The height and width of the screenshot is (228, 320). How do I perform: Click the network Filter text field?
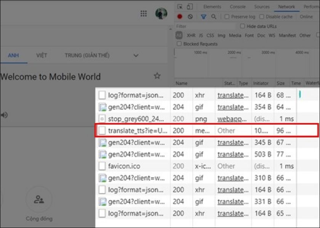206,26
